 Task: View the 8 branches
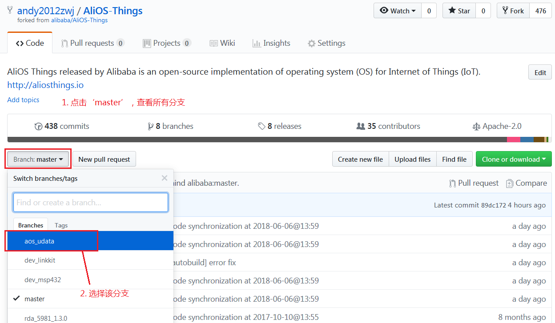170,126
